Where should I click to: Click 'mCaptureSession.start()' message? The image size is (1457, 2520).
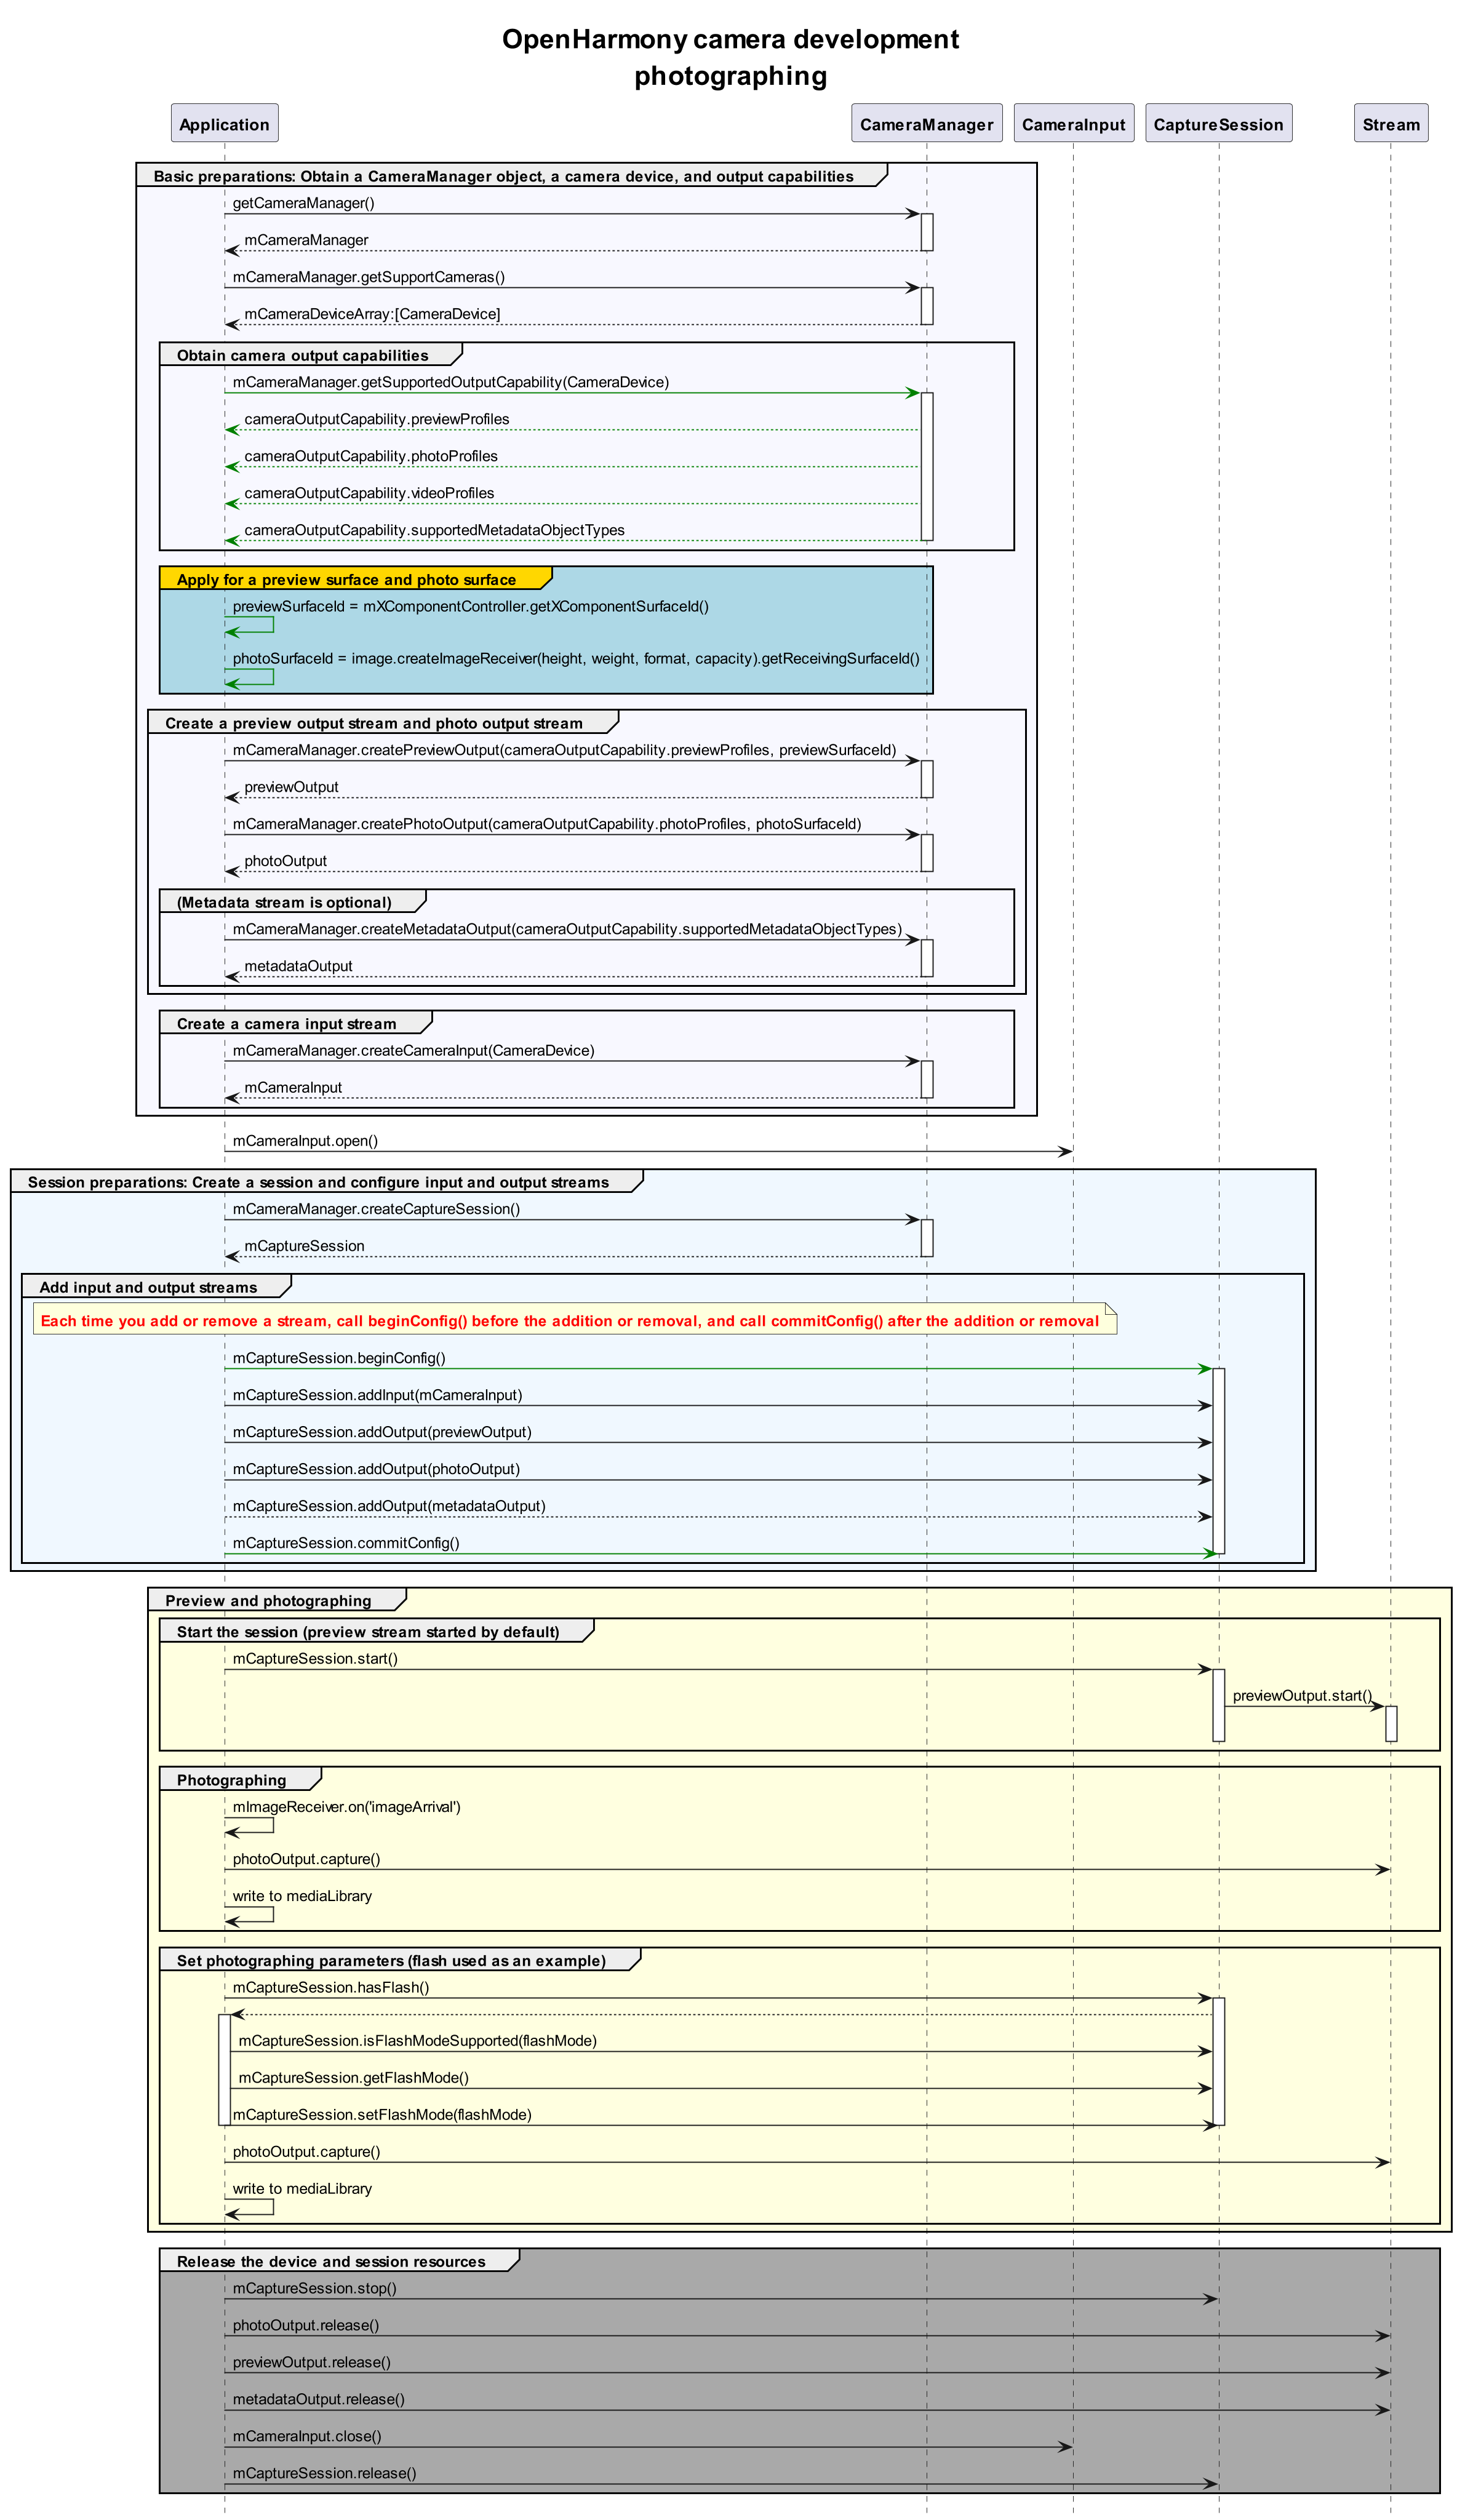315,1659
